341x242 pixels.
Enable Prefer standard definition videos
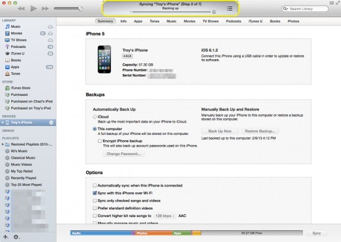pyautogui.click(x=95, y=208)
